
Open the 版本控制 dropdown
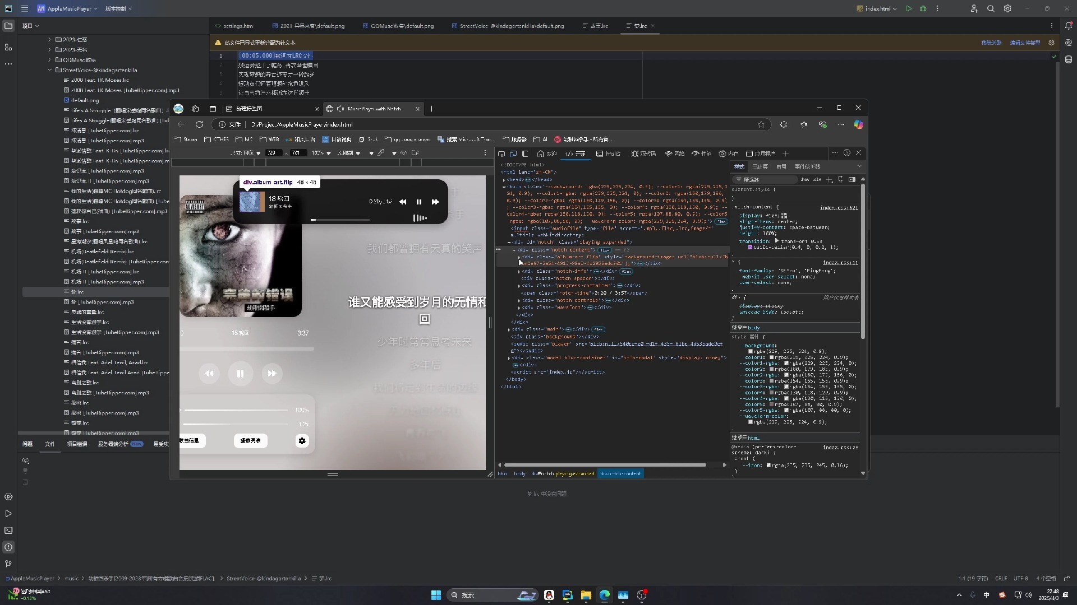point(118,8)
